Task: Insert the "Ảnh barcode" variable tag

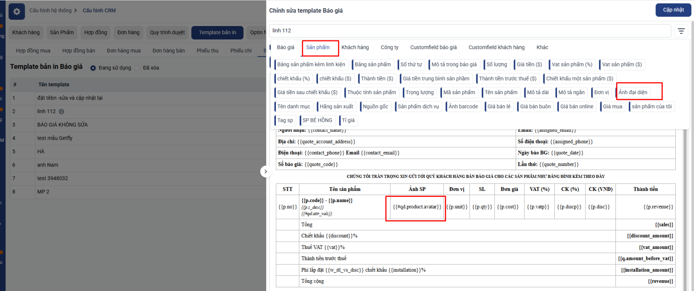Action: pyautogui.click(x=463, y=107)
